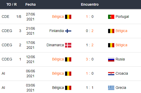Click the Russia flag icon
The width and height of the screenshot is (141, 93).
[111, 59]
